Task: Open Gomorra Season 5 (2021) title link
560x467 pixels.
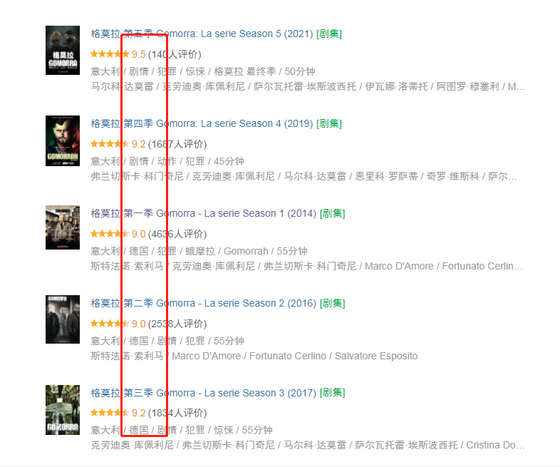Action: pyautogui.click(x=202, y=34)
